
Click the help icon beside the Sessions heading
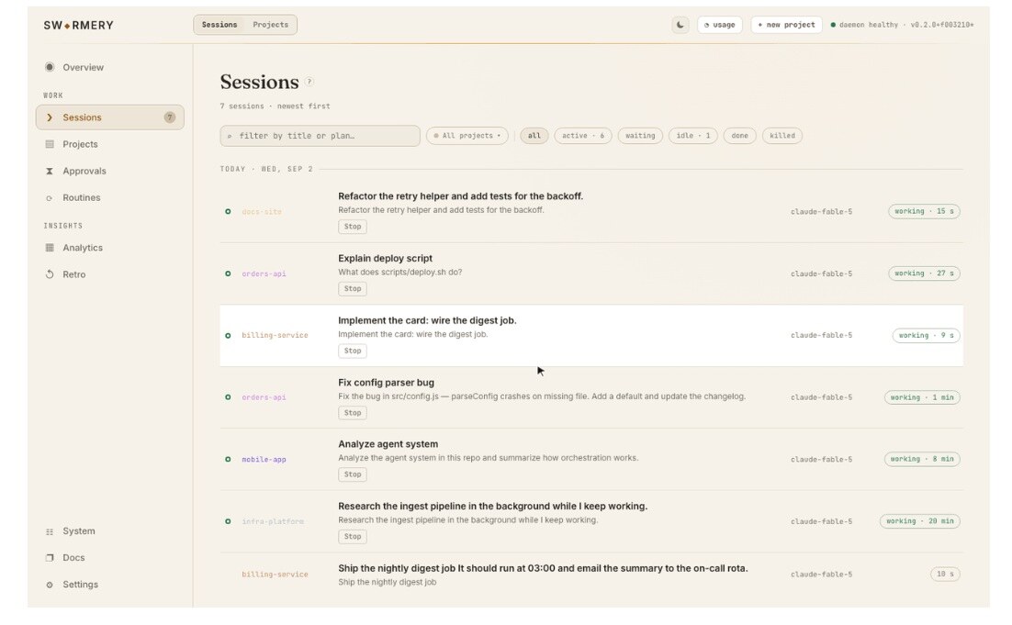click(x=309, y=82)
